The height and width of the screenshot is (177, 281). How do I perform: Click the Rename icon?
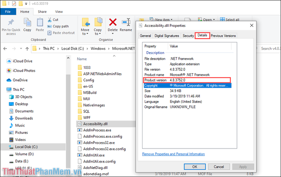coord(126,22)
